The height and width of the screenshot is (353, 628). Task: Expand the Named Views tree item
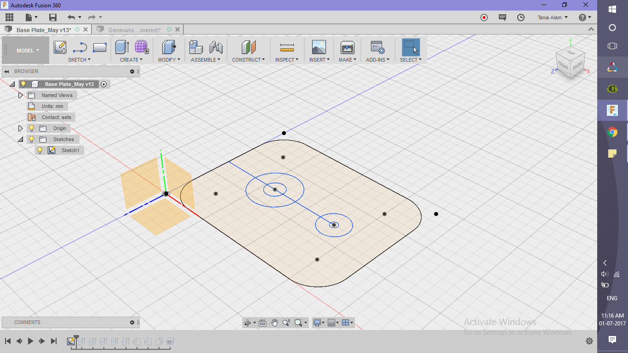[x=21, y=95]
